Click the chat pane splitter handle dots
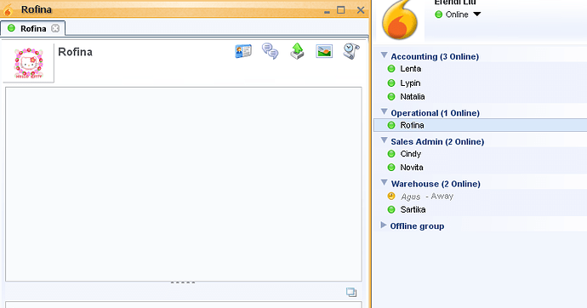Screen dimensions: 587x308 [183, 282]
